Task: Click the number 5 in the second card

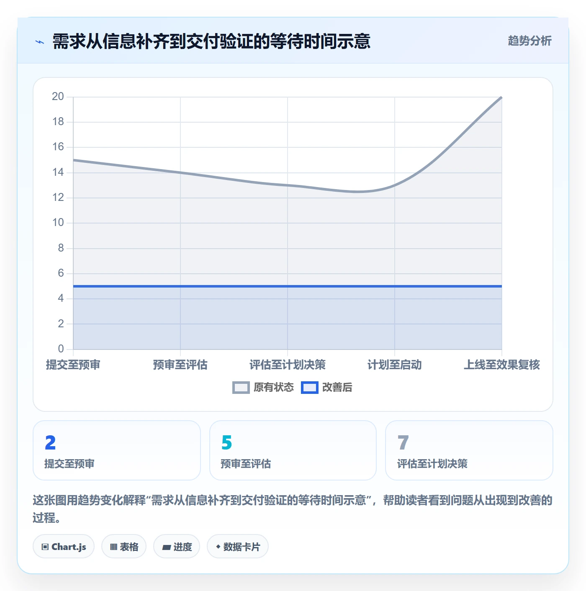Action: [x=226, y=442]
